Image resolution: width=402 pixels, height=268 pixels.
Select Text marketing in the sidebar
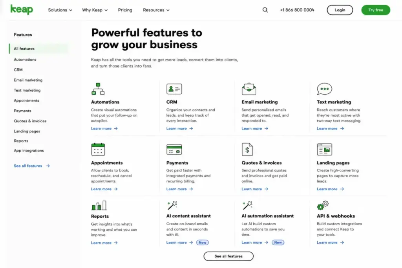coord(27,90)
